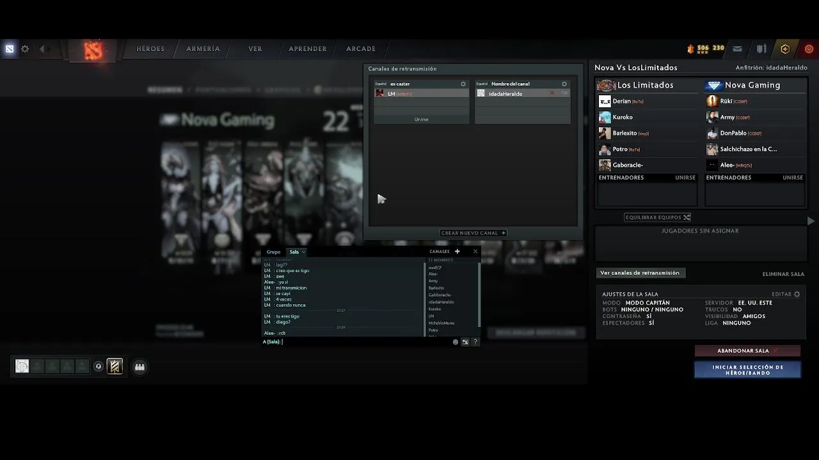Open ex caster channel settings gear
Screen dimensions: 819x460
pos(463,84)
